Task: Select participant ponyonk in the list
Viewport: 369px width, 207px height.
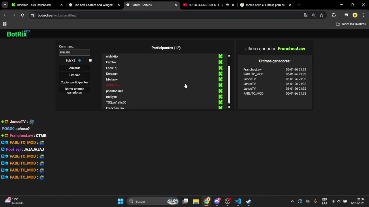Action: [x=113, y=85]
